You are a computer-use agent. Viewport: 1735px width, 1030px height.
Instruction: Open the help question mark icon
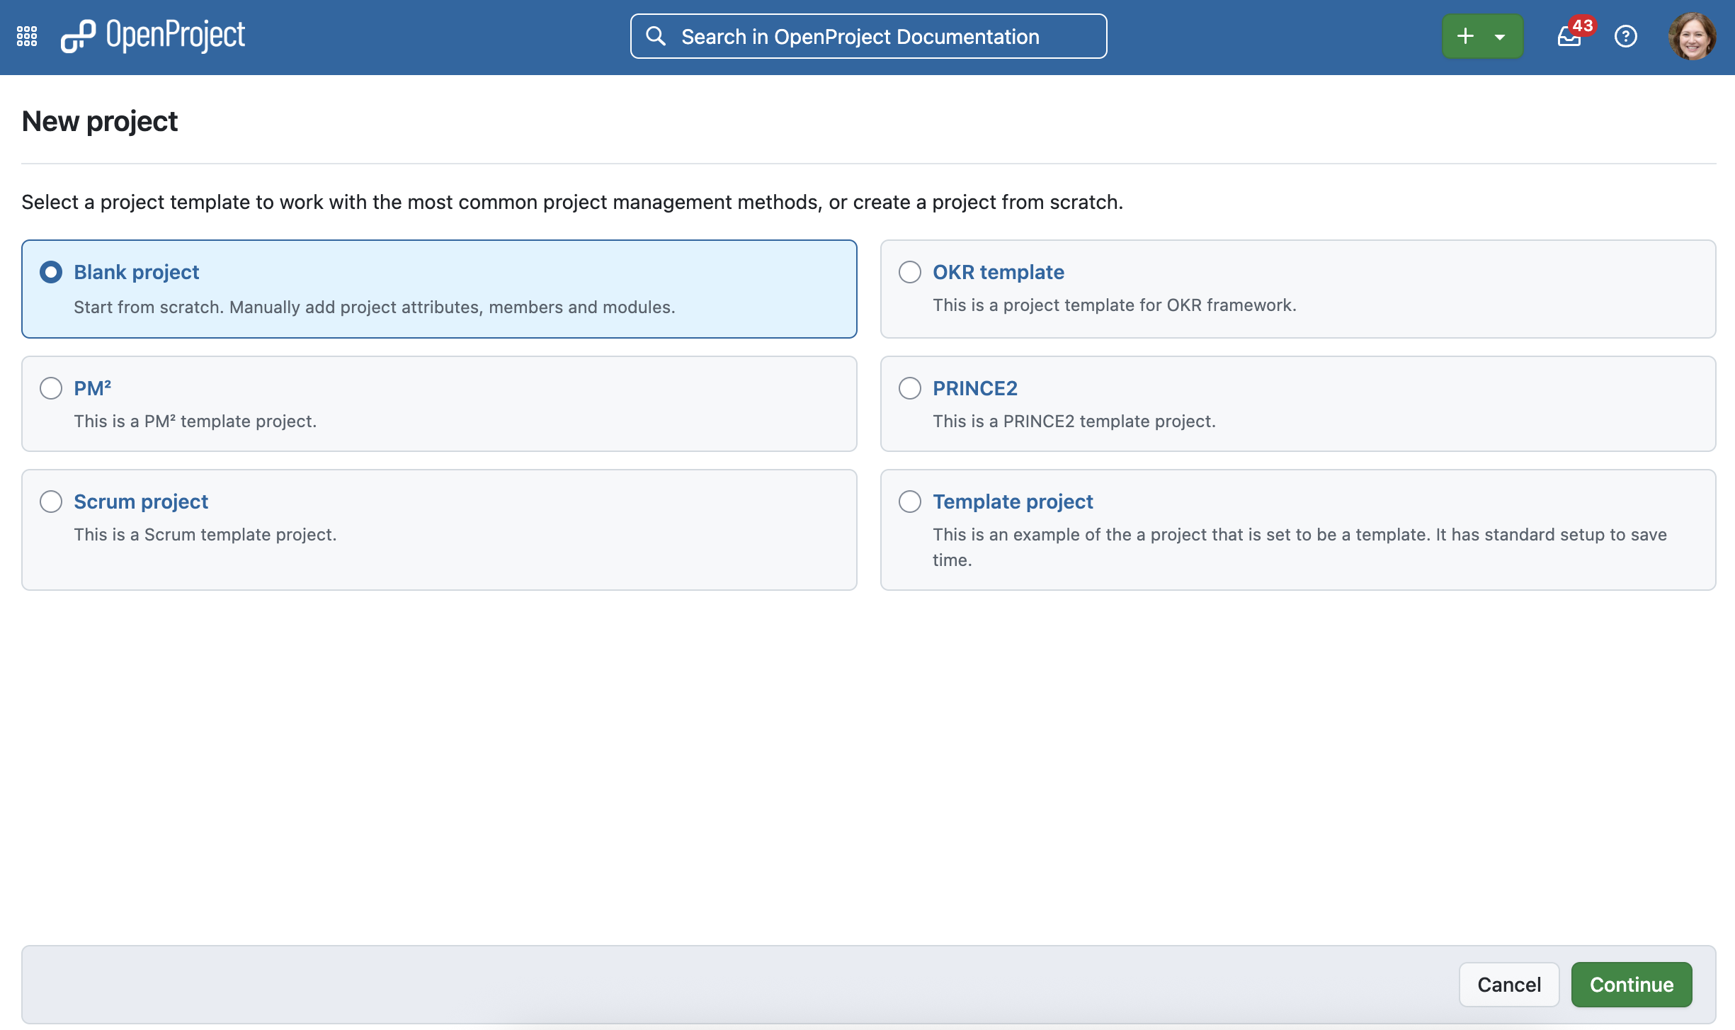coord(1626,36)
